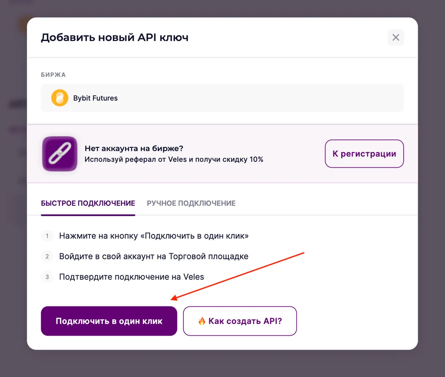The image size is (445, 377).
Task: Click the «Биржа» field label
Action: coord(53,75)
